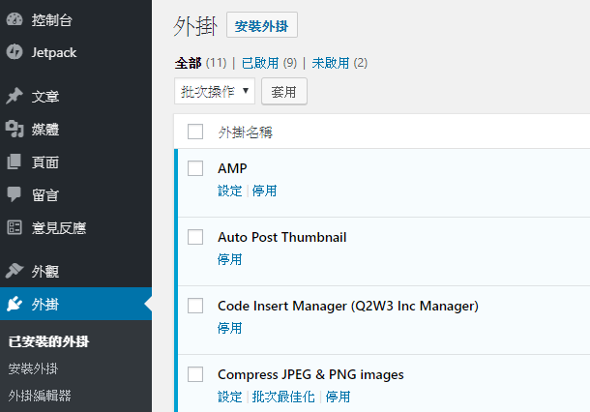590x412 pixels.
Task: Deactivate Code Insert Manager via 停用
Action: click(x=229, y=328)
